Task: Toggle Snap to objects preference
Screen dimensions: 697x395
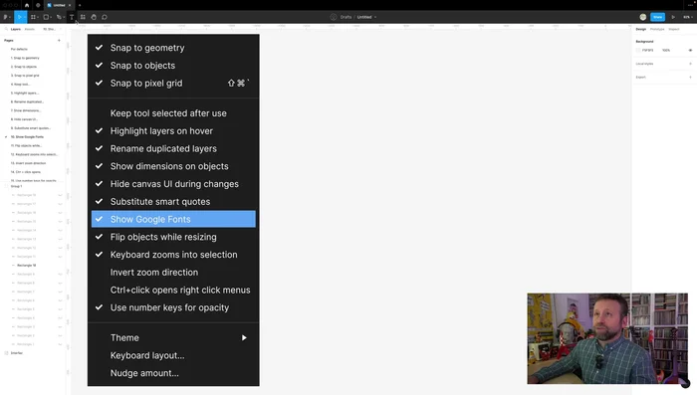Action: click(173, 66)
